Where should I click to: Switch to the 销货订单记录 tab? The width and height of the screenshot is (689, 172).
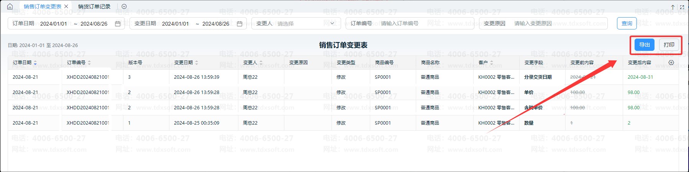click(x=94, y=6)
